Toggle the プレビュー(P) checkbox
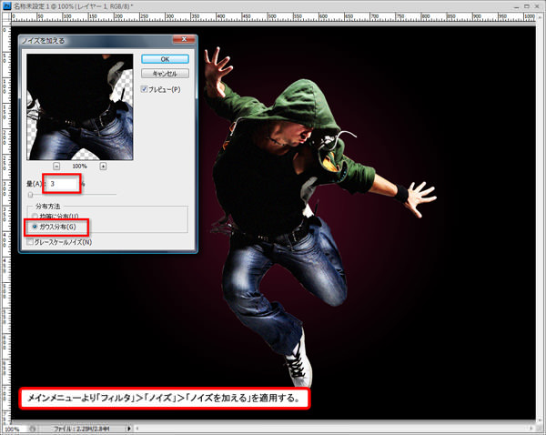 pos(144,89)
